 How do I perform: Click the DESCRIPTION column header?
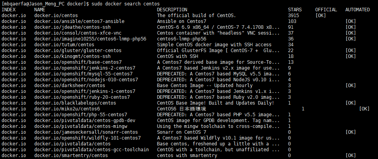172,10
